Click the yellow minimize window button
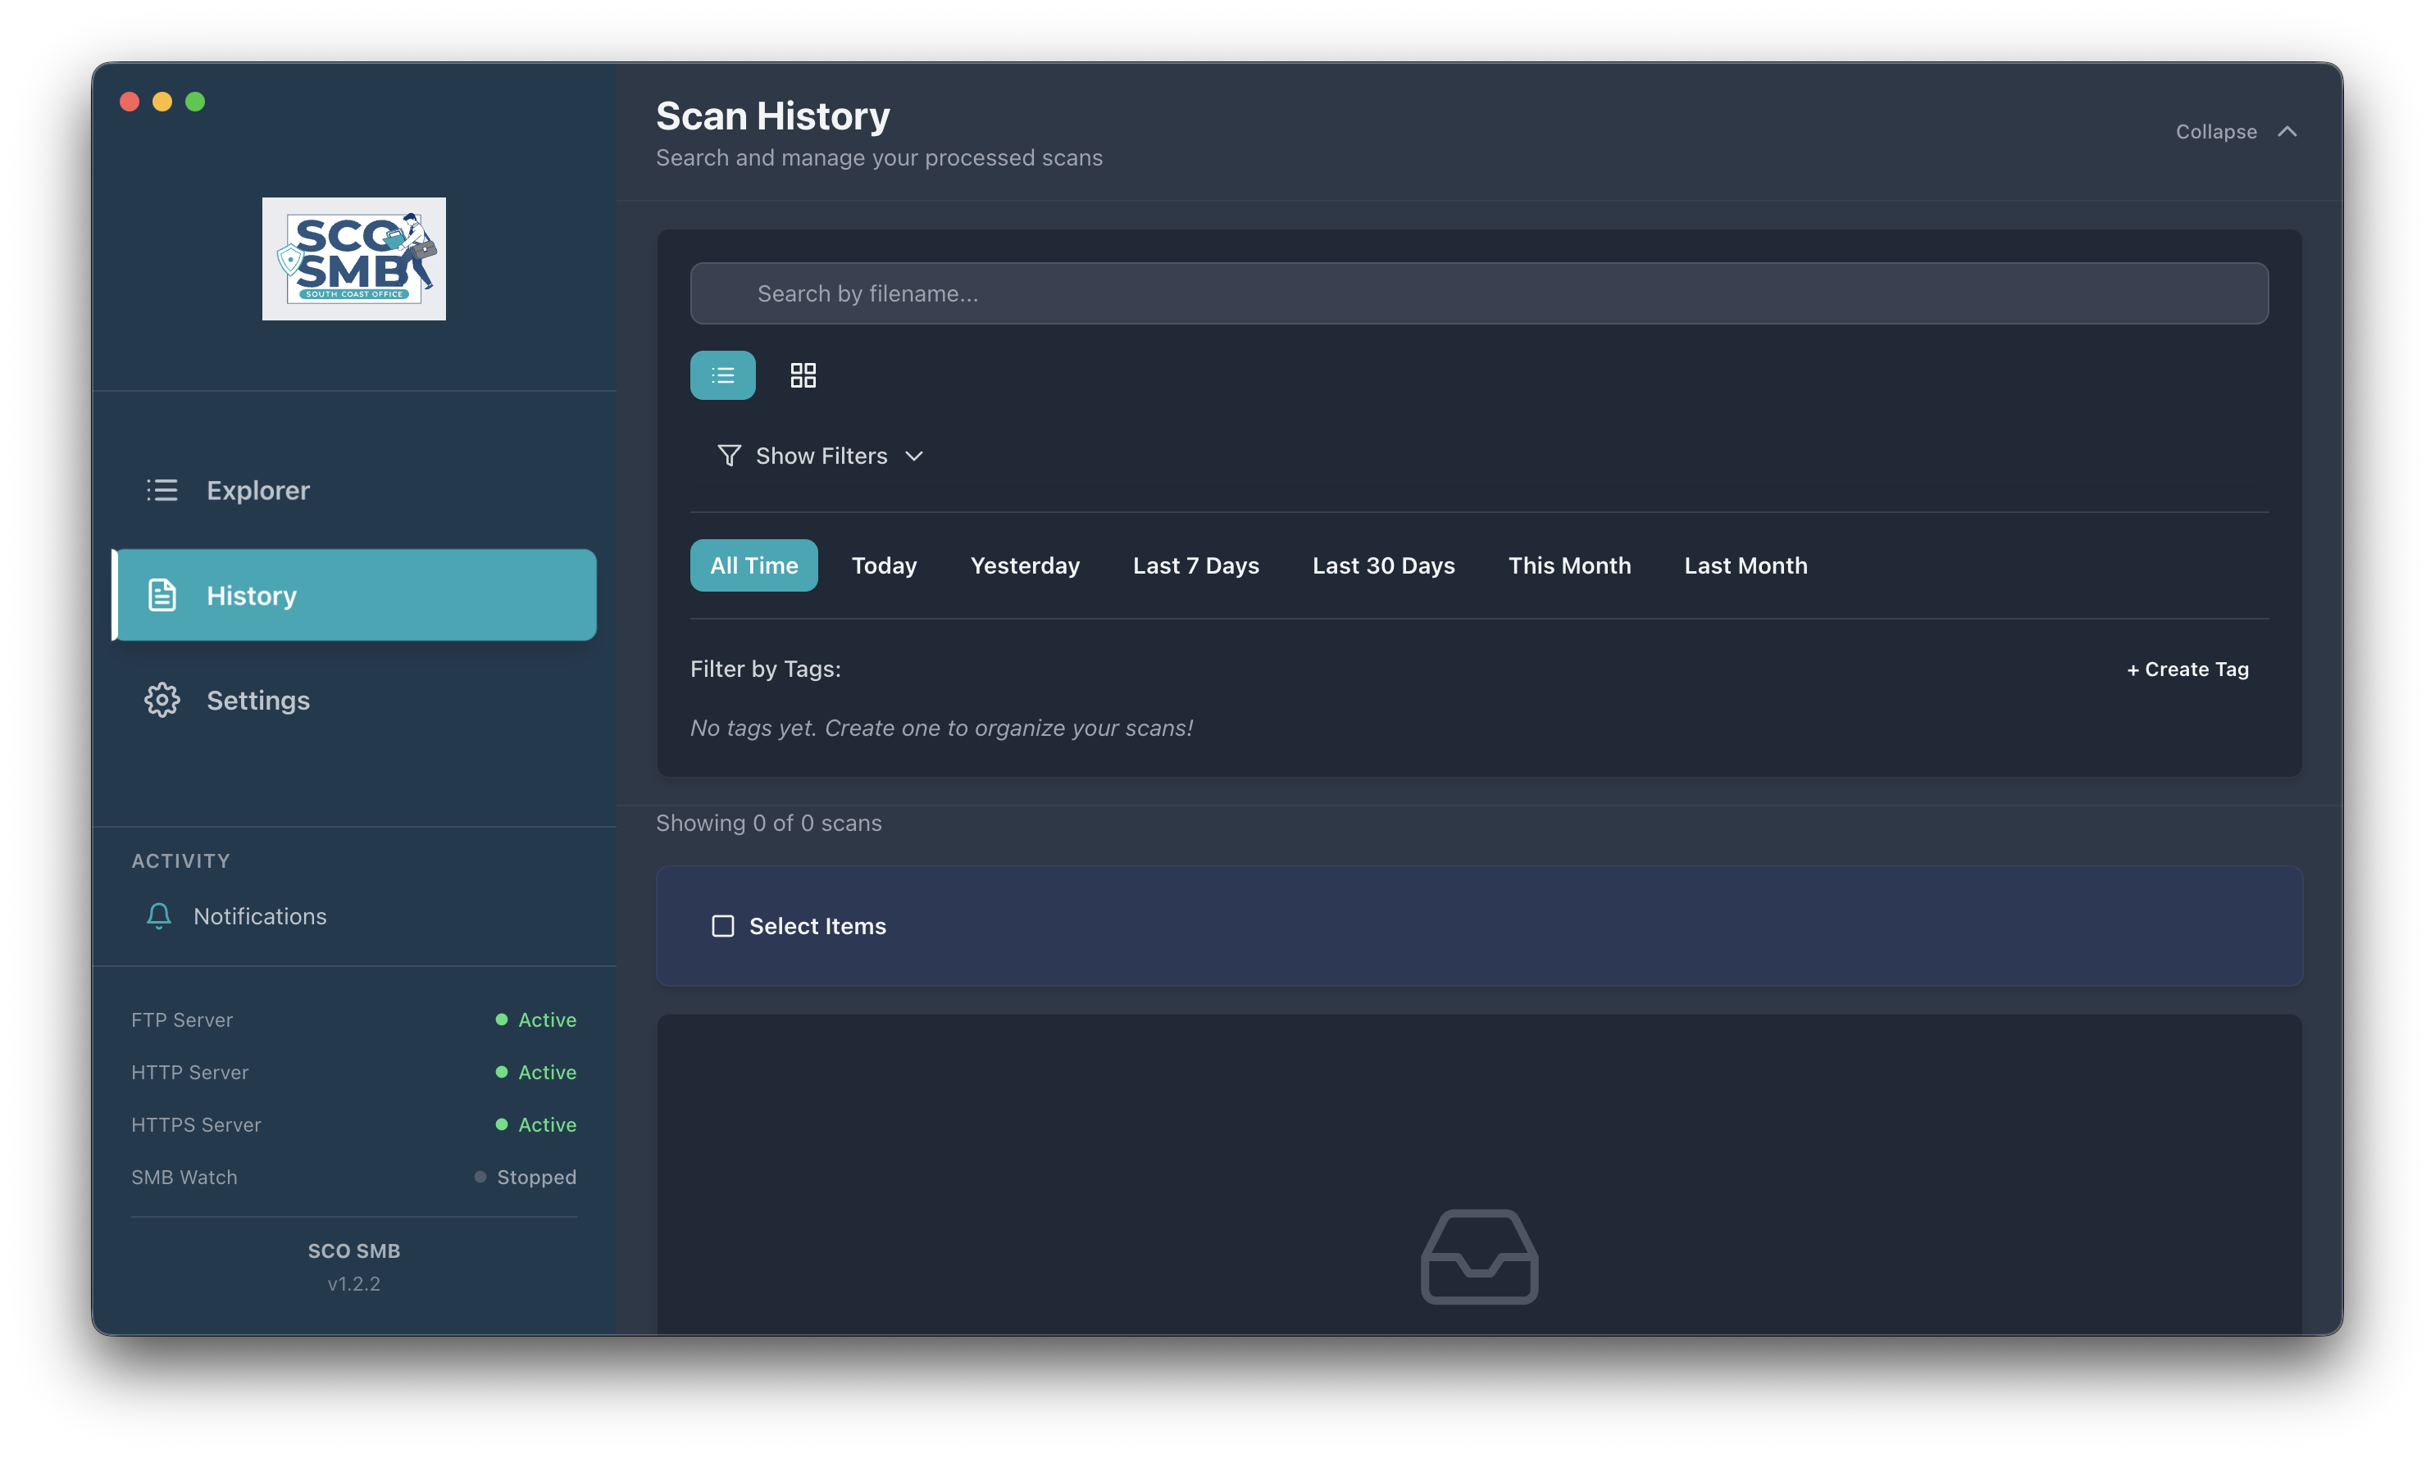Image resolution: width=2435 pixels, height=1457 pixels. 162,101
